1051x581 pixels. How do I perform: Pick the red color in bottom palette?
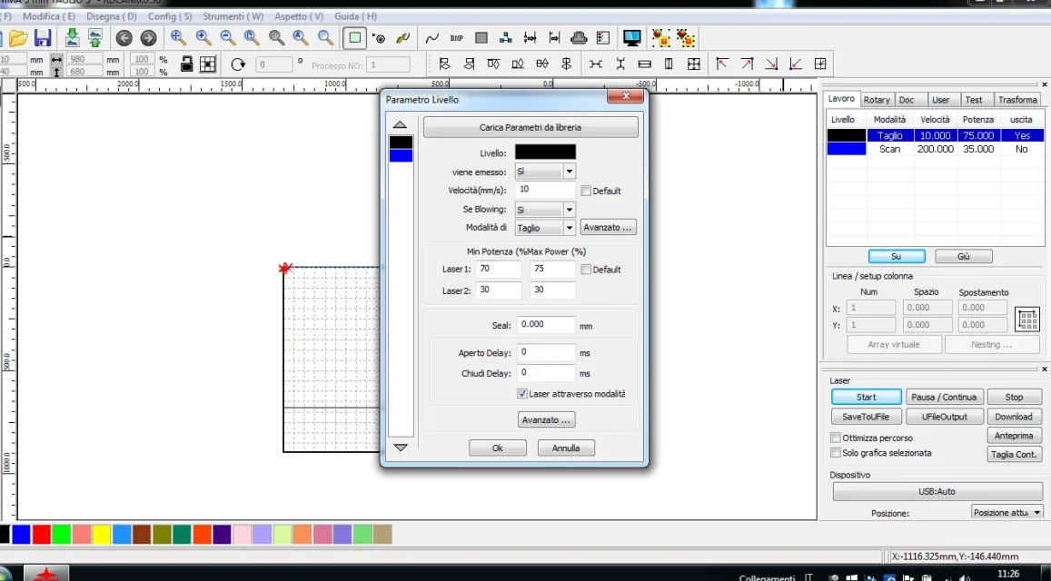tap(41, 534)
